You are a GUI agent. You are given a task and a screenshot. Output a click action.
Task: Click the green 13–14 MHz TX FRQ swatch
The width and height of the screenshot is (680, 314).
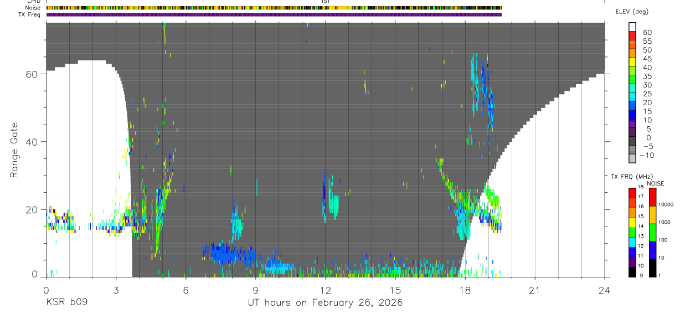[632, 231]
